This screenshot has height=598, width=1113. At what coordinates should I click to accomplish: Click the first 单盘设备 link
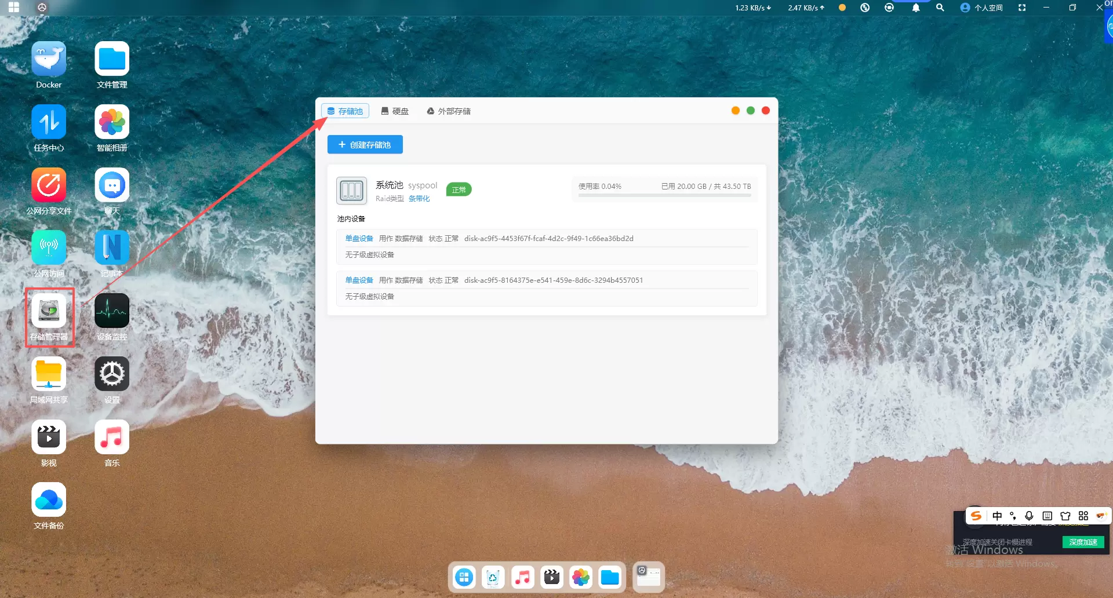pos(359,239)
